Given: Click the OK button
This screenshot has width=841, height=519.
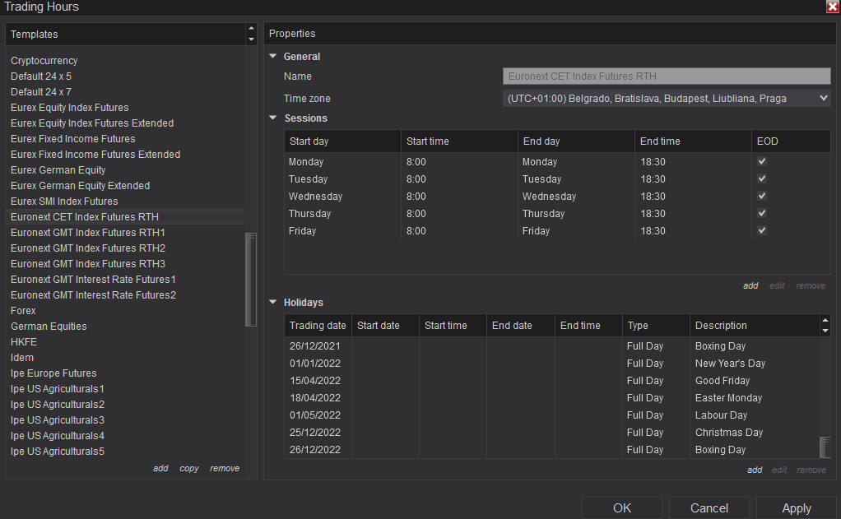Looking at the screenshot, I should (622, 508).
